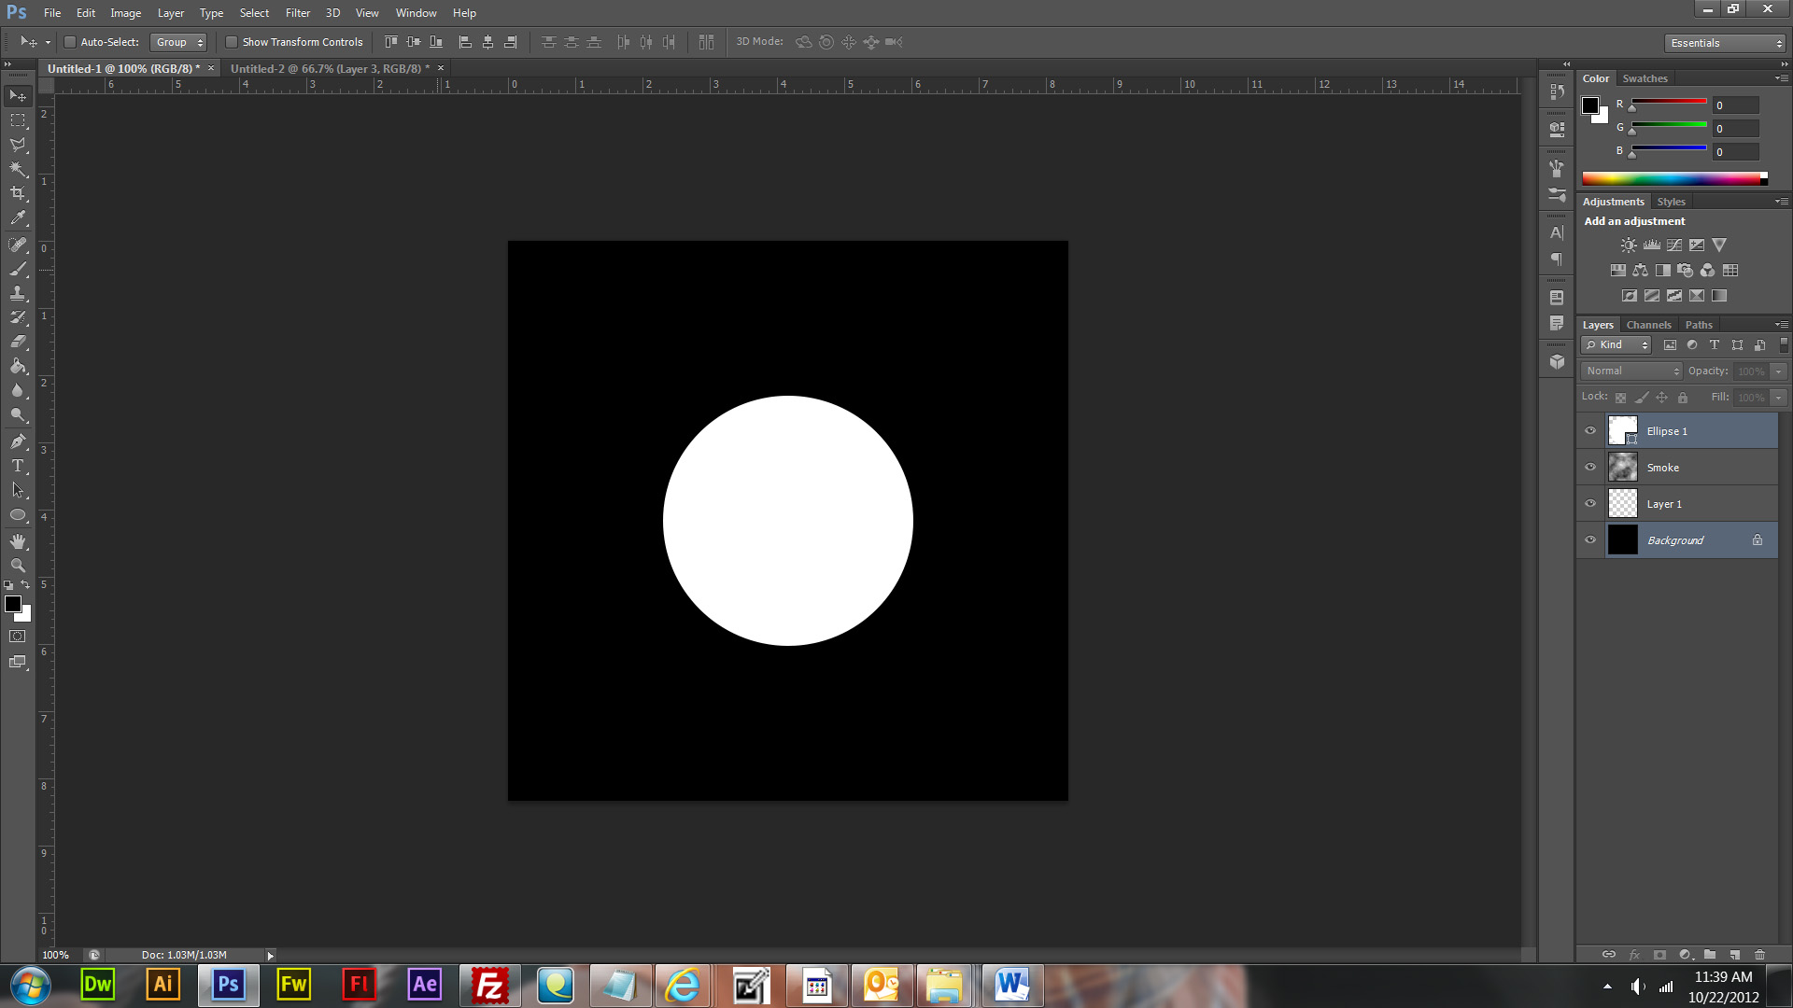This screenshot has width=1793, height=1008.
Task: Click the Magic Wand tool
Action: [x=18, y=169]
